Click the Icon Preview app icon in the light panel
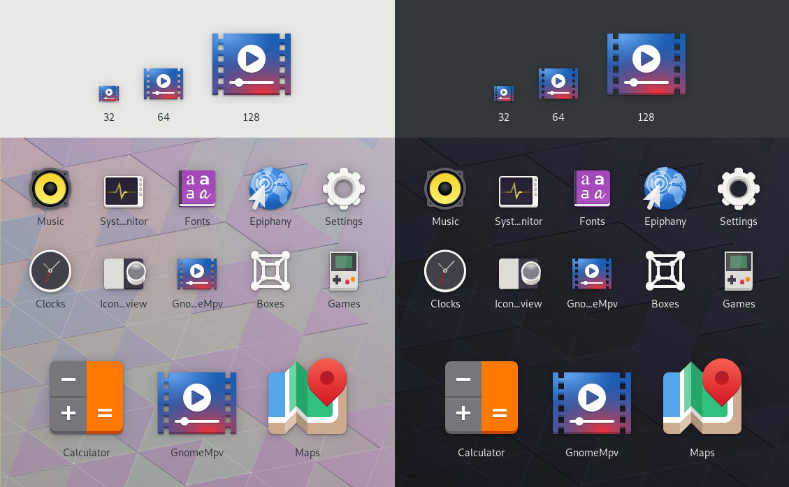The image size is (789, 487). click(124, 272)
